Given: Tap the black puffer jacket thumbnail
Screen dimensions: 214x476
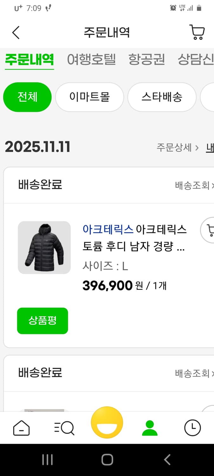Looking at the screenshot, I should (44, 247).
